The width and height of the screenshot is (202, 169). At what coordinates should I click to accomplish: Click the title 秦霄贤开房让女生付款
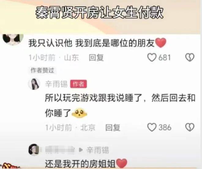click(x=99, y=13)
